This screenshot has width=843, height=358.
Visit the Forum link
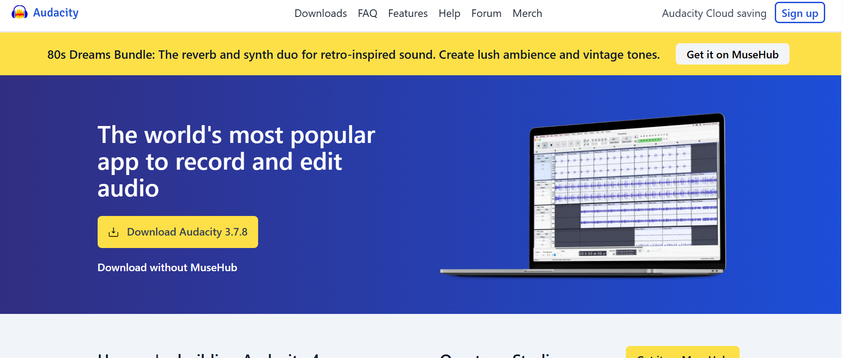(486, 13)
